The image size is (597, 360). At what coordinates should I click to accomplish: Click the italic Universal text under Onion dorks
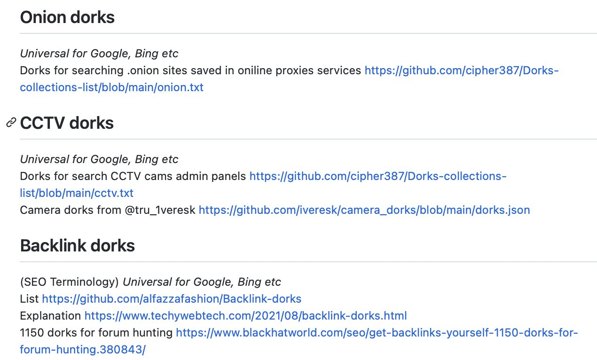click(99, 54)
